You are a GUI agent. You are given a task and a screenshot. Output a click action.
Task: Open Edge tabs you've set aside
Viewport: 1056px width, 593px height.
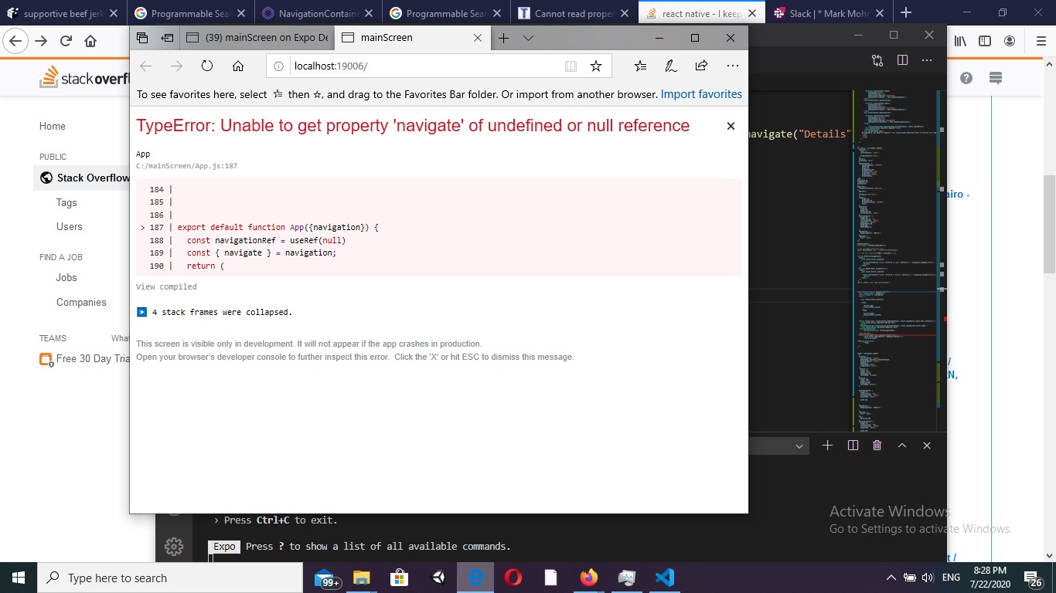tap(142, 38)
